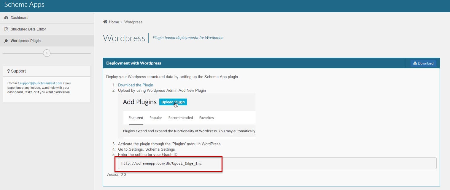450x190 pixels.
Task: Go to Home breadcrumb link
Action: 114,22
